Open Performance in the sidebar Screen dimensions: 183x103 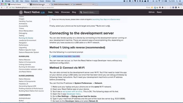point(23,45)
